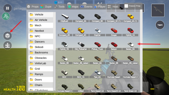Viewport: 169px width, 95px height.
Task: Switch to the Dupe tab
Action: click(46, 7)
